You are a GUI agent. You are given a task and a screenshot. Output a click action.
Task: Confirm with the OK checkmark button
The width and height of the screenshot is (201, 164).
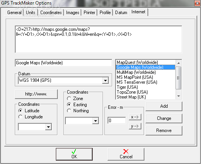(74, 154)
